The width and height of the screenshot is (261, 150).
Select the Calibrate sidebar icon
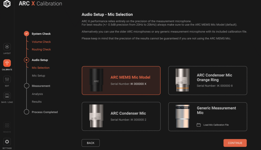(7, 63)
